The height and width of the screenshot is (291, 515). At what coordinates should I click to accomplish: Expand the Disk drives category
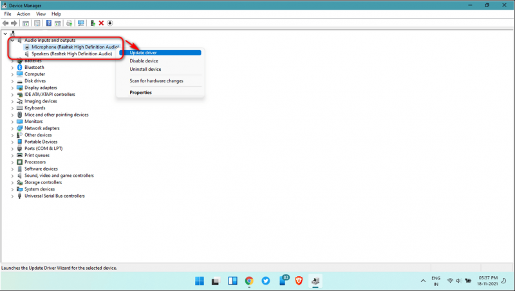pyautogui.click(x=12, y=81)
